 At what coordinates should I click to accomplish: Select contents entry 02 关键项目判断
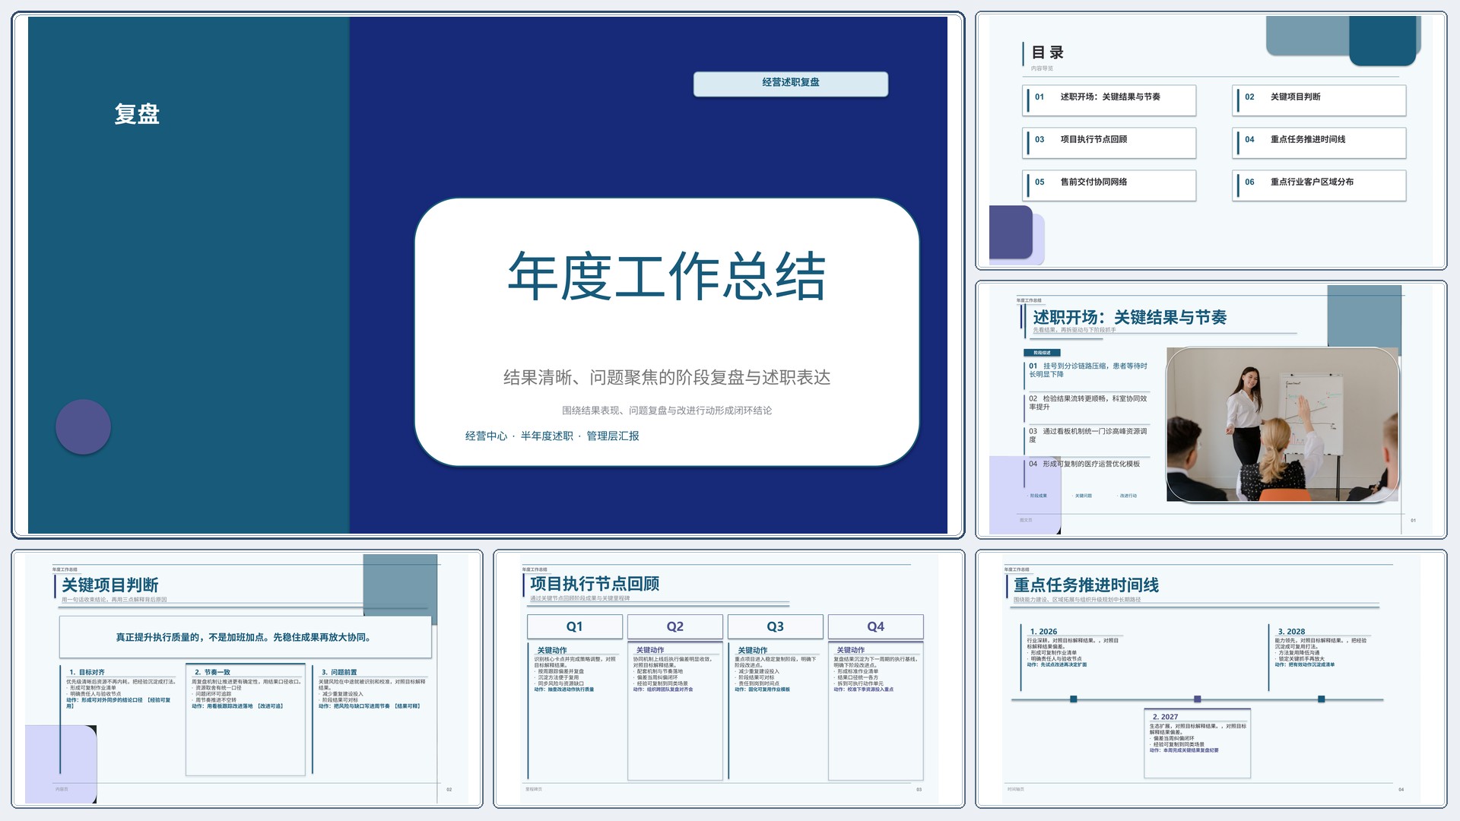pyautogui.click(x=1319, y=100)
